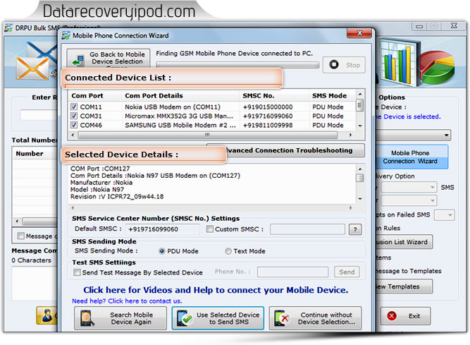
Task: Click the Exclusion List Wizard button in main window
Action: point(403,242)
